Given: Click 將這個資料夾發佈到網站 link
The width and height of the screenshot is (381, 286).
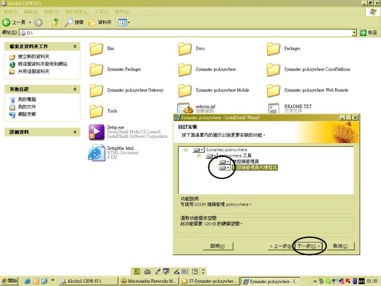Looking at the screenshot, I should click(x=42, y=64).
